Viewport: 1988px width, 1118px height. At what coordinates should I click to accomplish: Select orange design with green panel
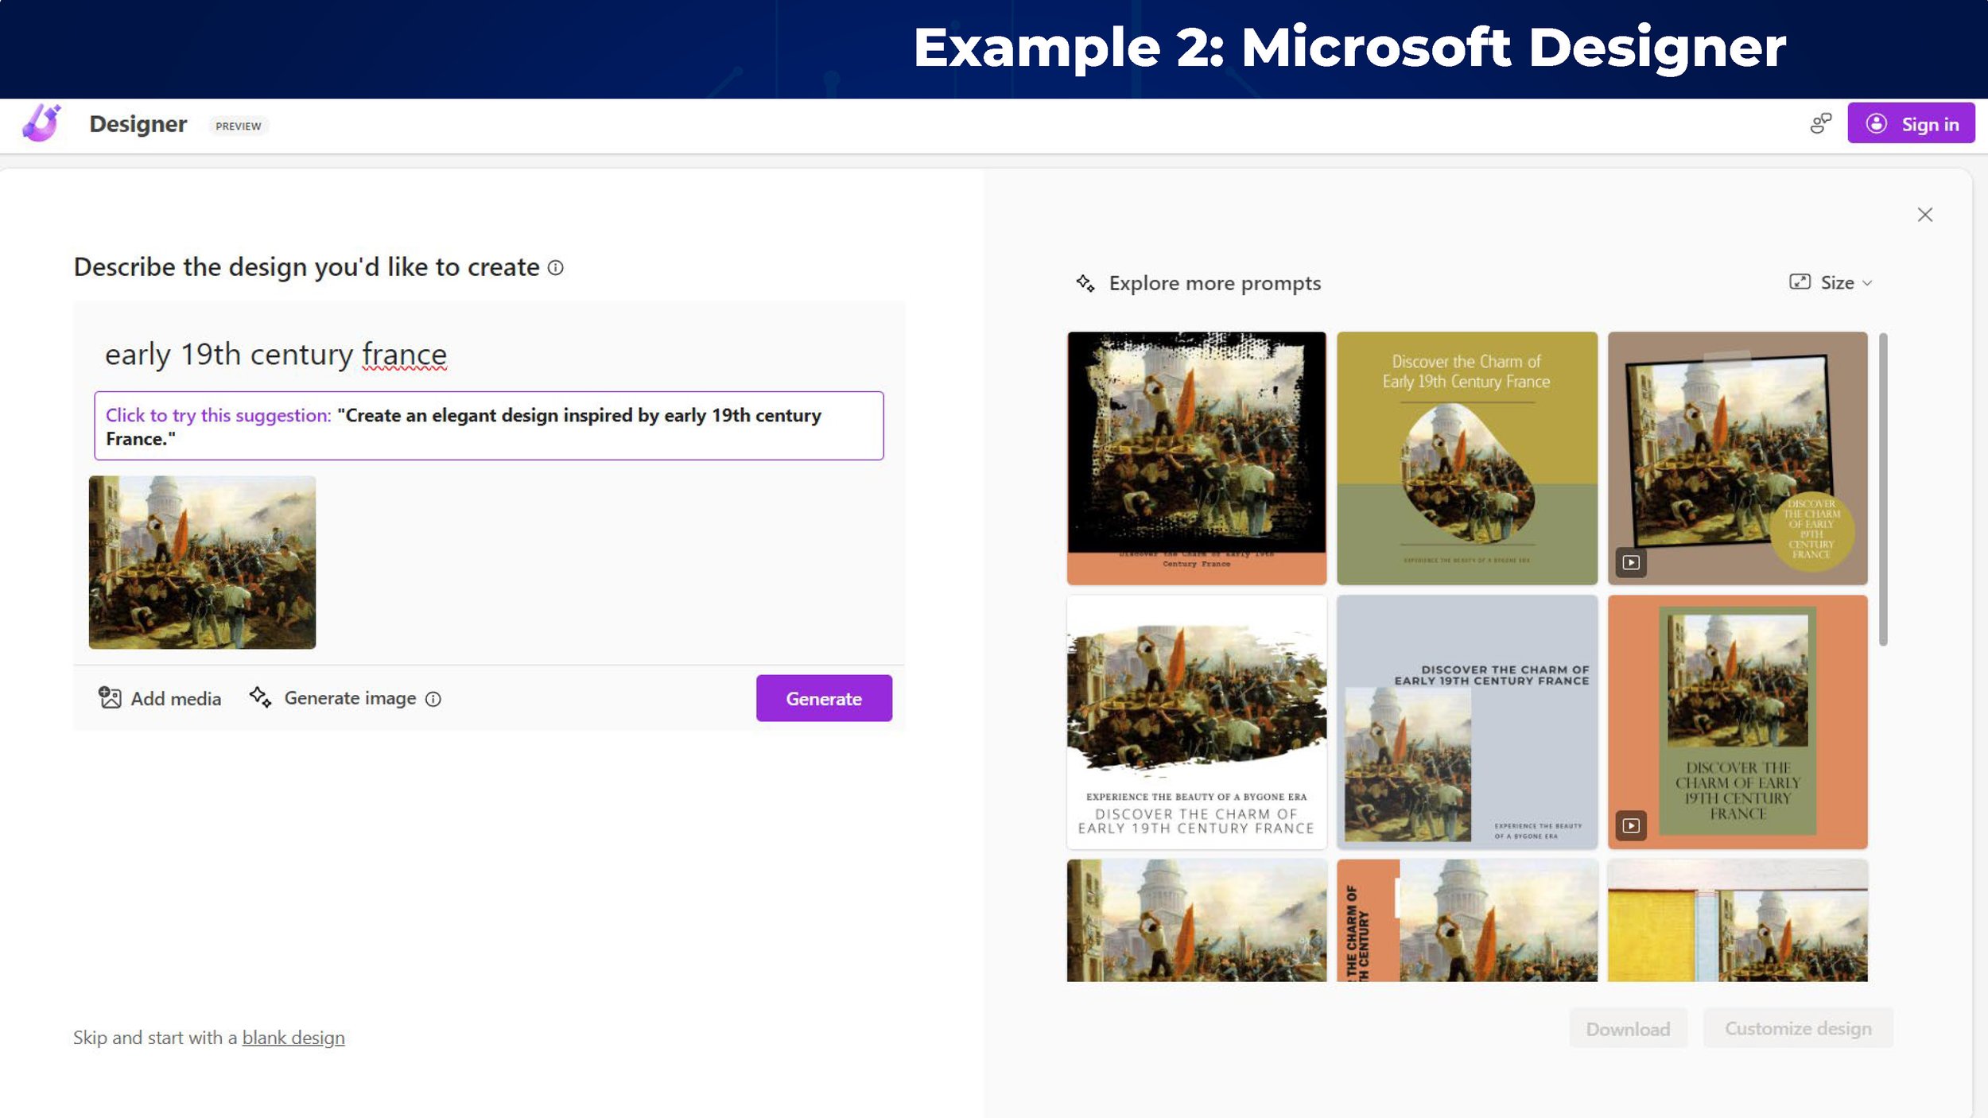click(x=1738, y=722)
